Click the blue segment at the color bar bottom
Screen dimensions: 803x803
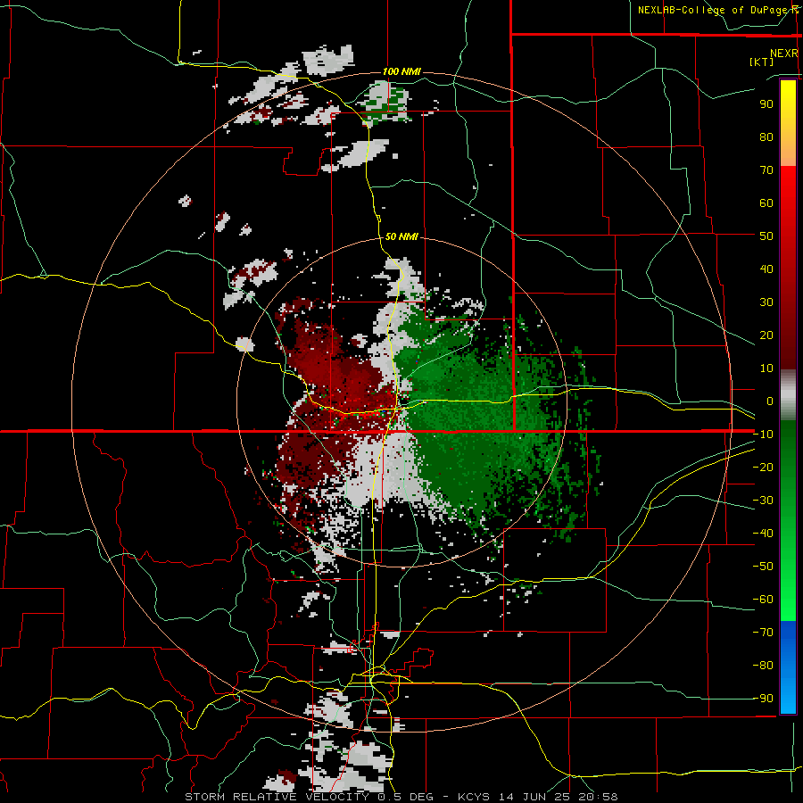click(x=788, y=667)
